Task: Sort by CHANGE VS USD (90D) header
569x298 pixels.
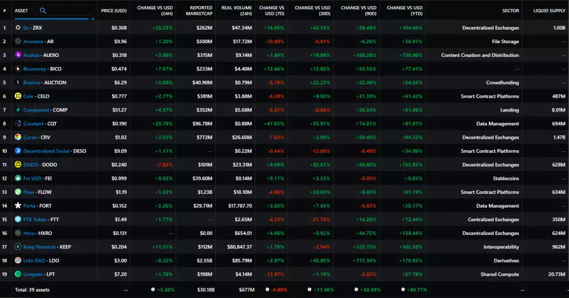Action: click(x=358, y=10)
